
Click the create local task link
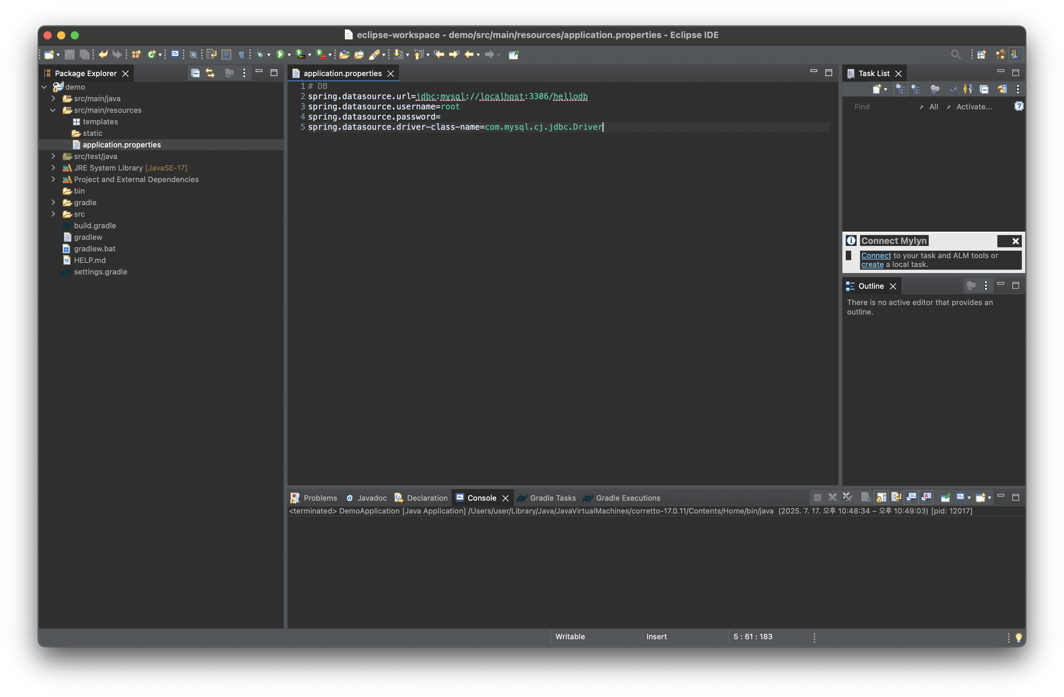tap(872, 265)
